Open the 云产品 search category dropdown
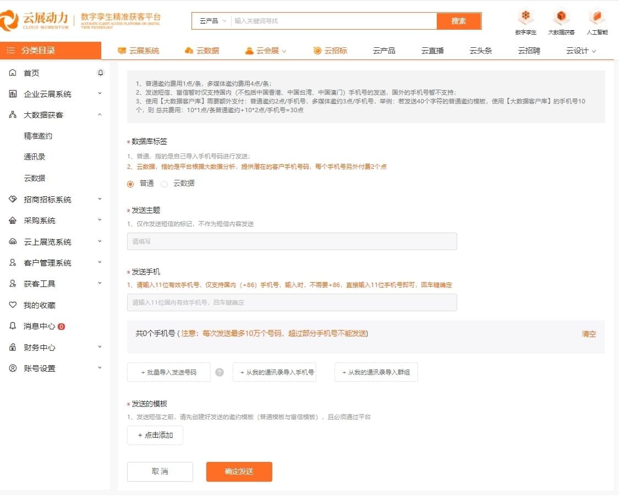Viewport: 620px width, 496px height. pyautogui.click(x=212, y=20)
